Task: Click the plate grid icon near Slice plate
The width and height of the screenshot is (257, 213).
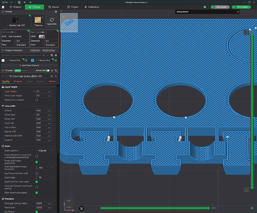Action: [x=205, y=7]
